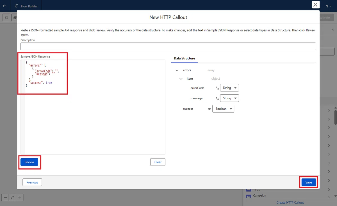The image size is (337, 206).
Task: Close the background side panel X
Action: 333,29
